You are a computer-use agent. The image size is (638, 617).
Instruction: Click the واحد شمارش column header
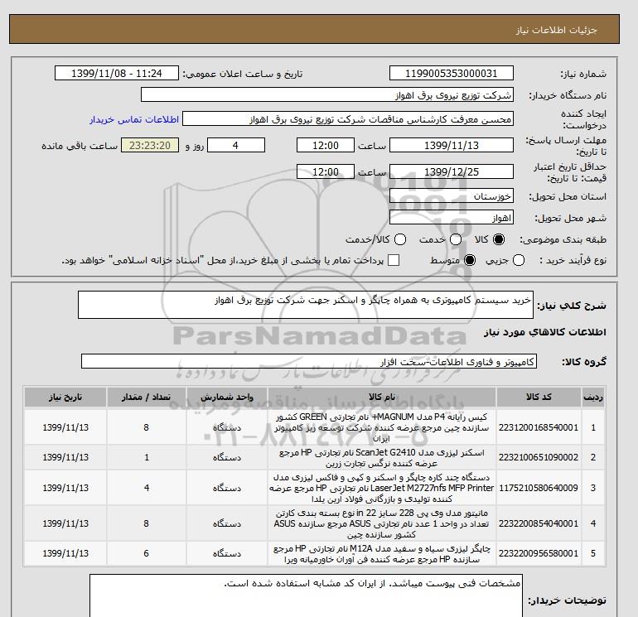[x=227, y=397]
